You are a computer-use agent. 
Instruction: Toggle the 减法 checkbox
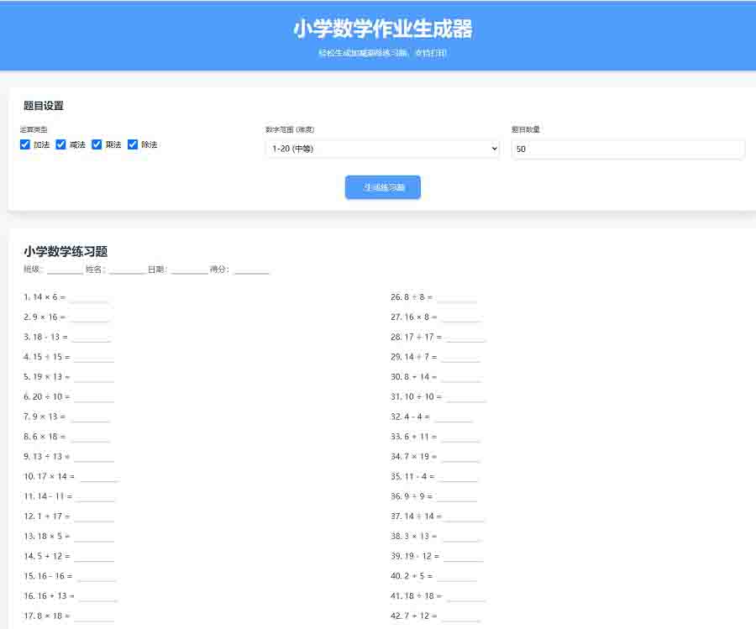click(x=61, y=144)
